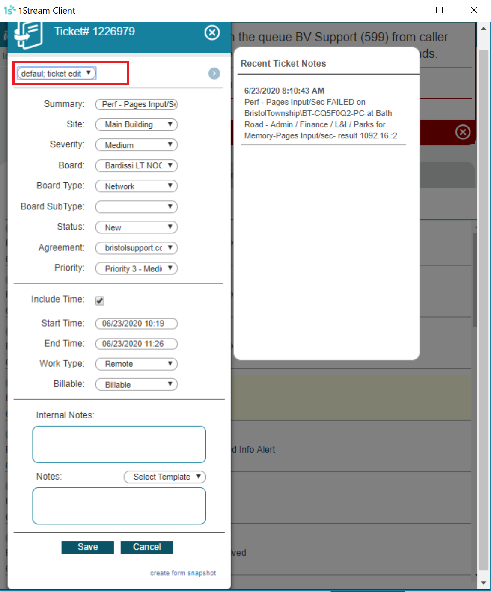
Task: Expand the Board Type dropdown showing Network
Action: click(x=136, y=186)
